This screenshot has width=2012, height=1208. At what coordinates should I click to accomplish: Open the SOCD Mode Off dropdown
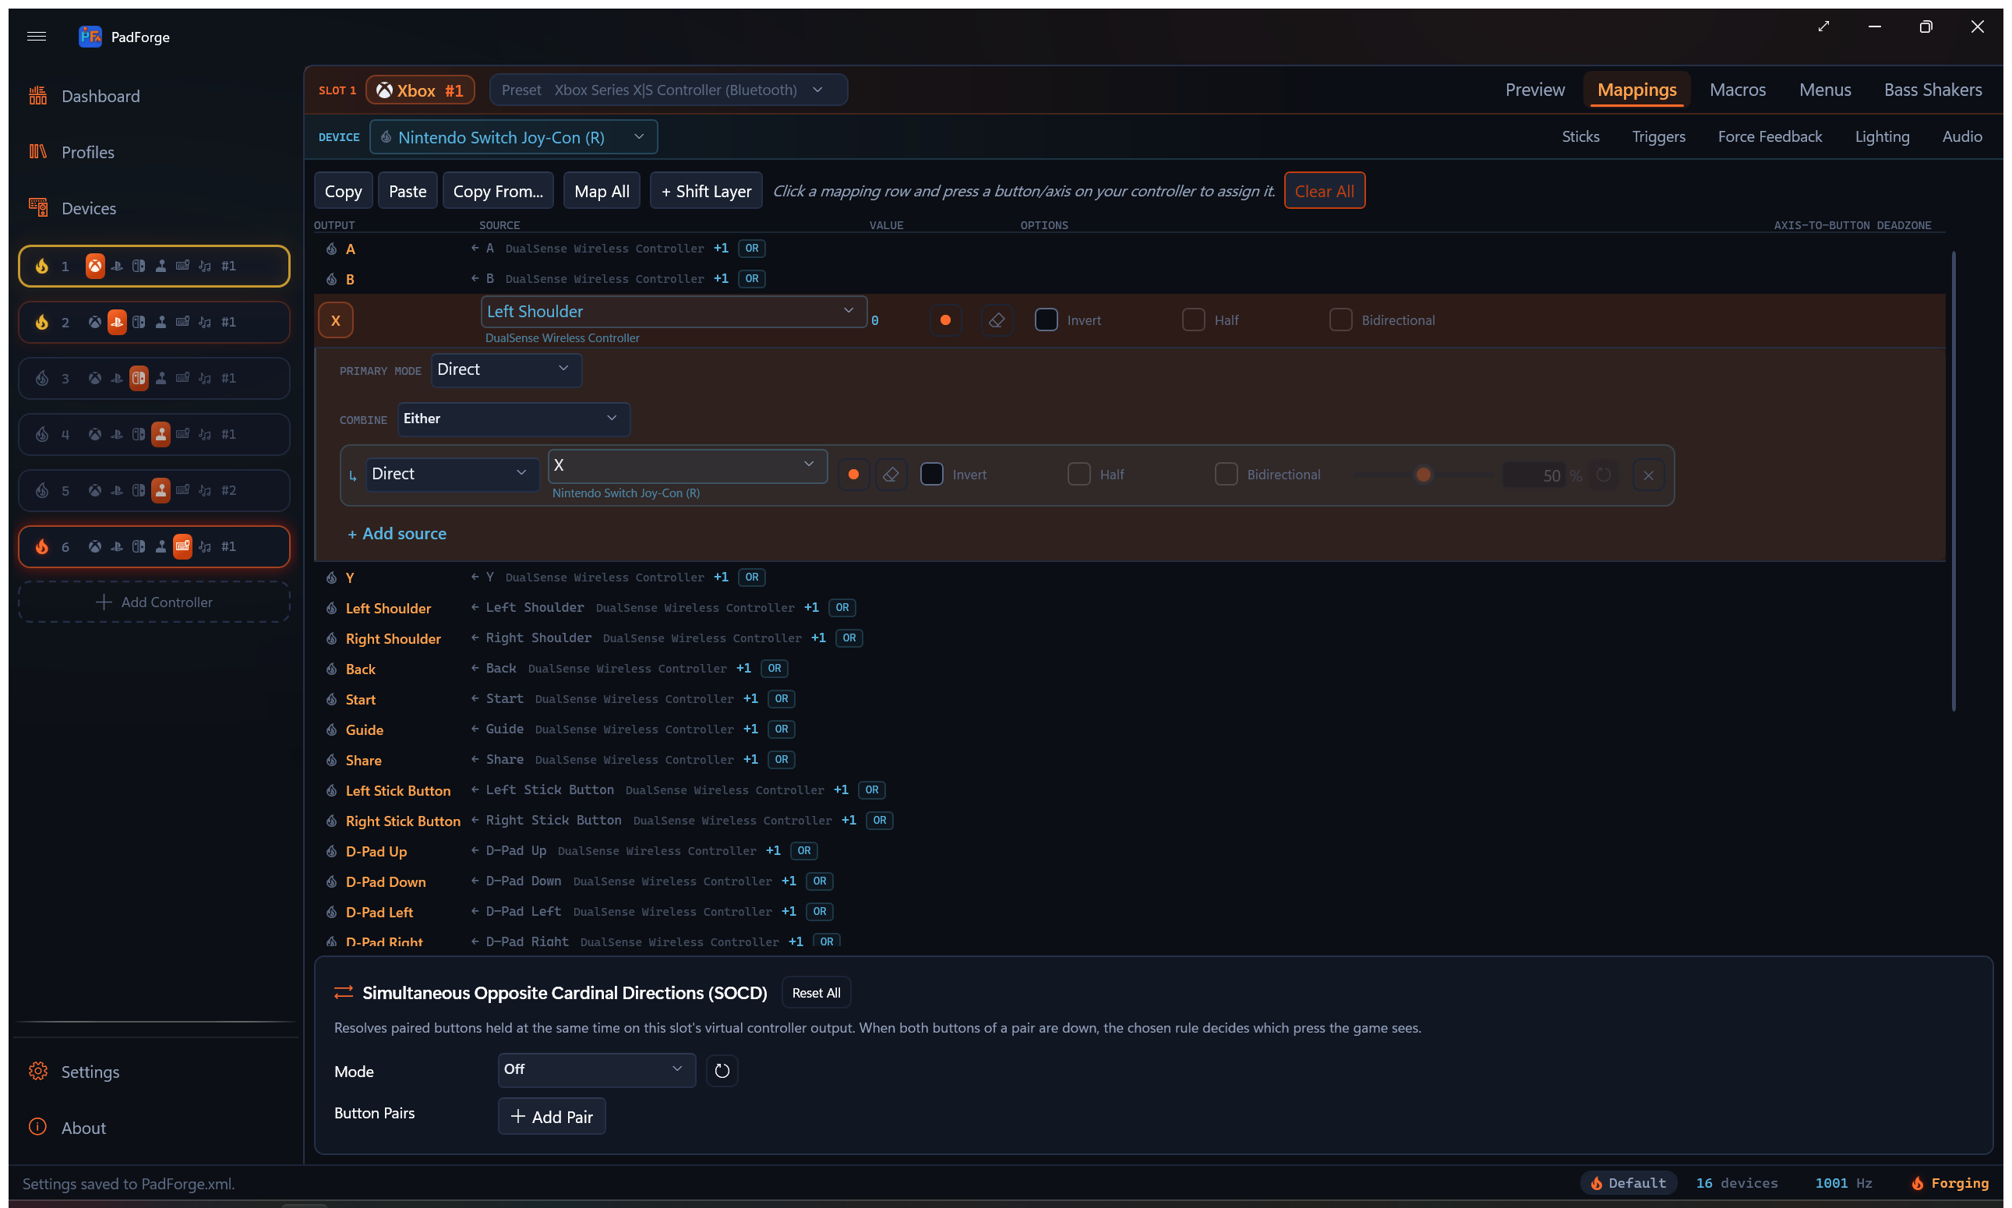[x=597, y=1072]
